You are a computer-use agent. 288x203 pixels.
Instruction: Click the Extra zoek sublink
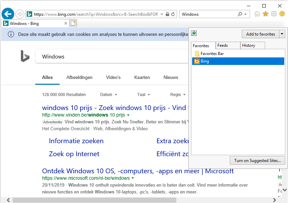pos(173,141)
